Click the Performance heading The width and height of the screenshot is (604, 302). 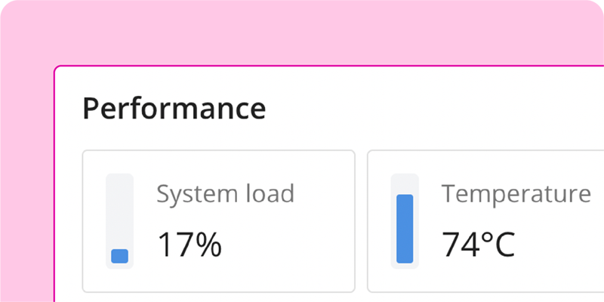174,109
